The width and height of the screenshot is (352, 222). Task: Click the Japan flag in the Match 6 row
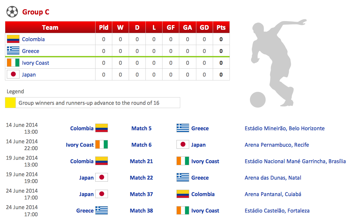coord(183,145)
